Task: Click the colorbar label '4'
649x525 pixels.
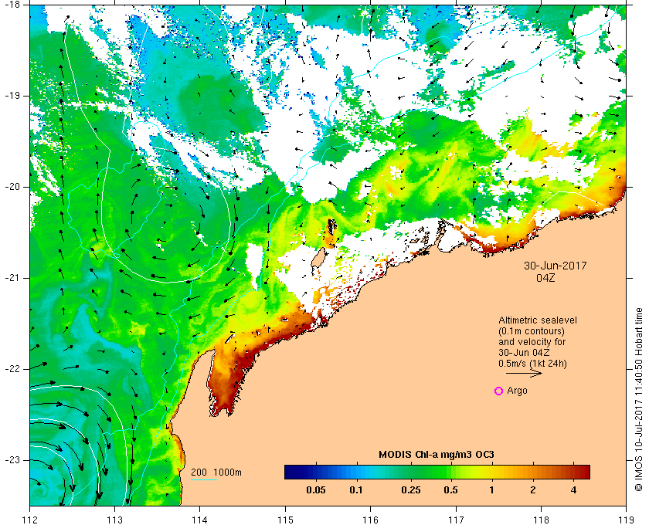Action: click(x=573, y=491)
